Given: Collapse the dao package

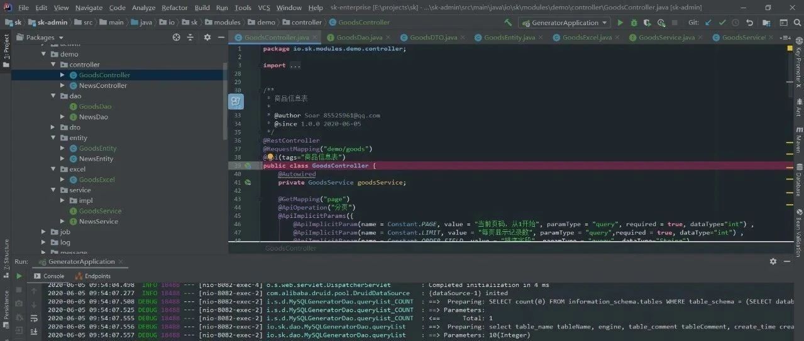Looking at the screenshot, I should click(x=53, y=96).
